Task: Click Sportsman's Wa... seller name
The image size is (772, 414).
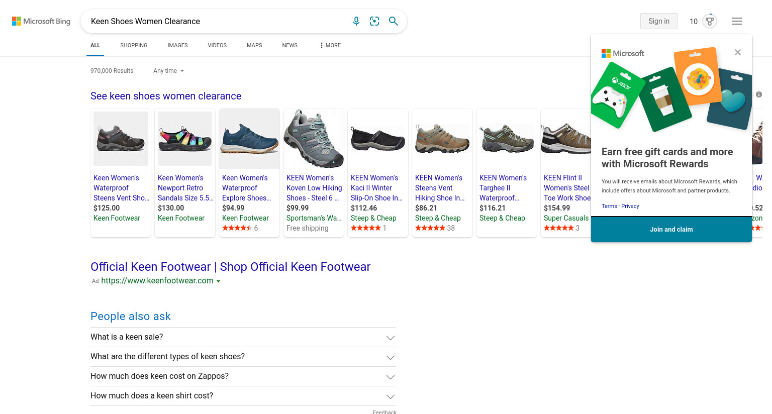Action: coord(314,218)
